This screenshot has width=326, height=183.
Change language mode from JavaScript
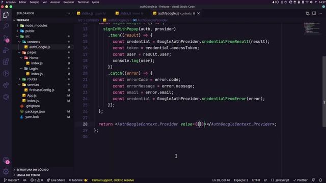point(280,180)
